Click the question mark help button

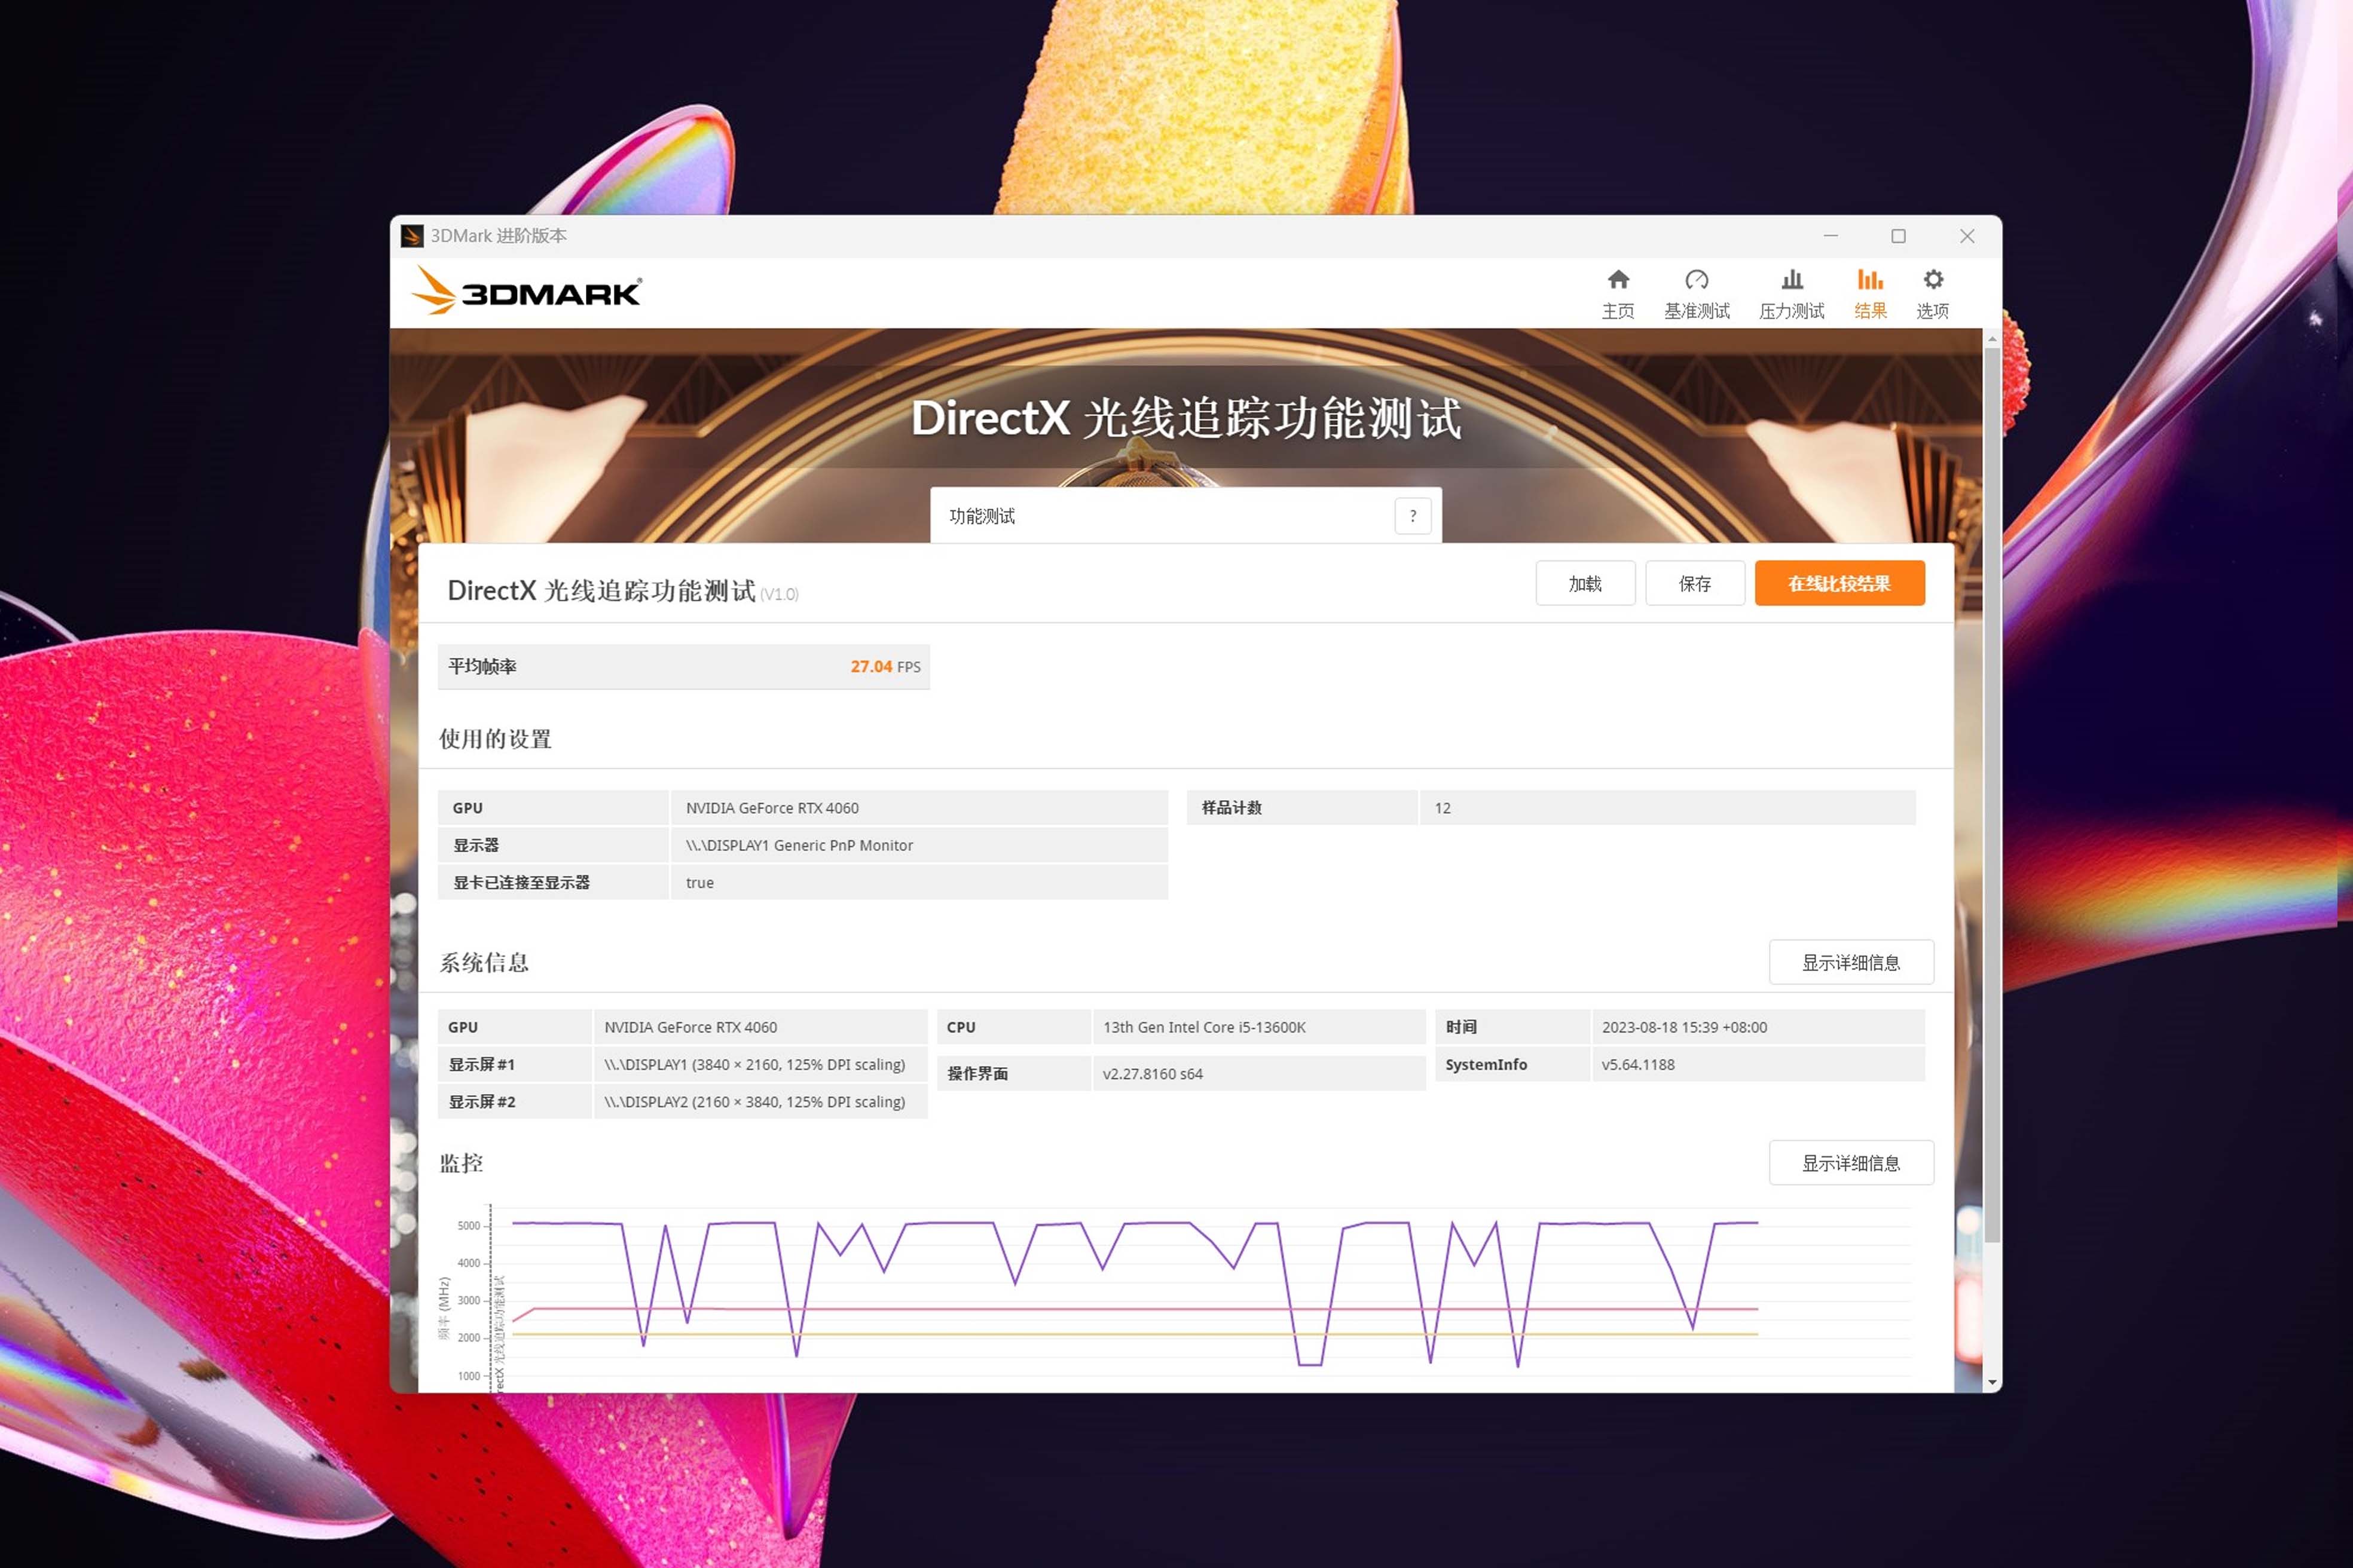click(x=1411, y=516)
